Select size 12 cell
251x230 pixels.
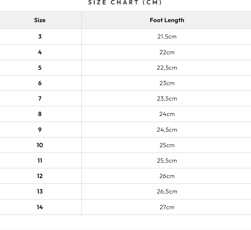point(40,176)
